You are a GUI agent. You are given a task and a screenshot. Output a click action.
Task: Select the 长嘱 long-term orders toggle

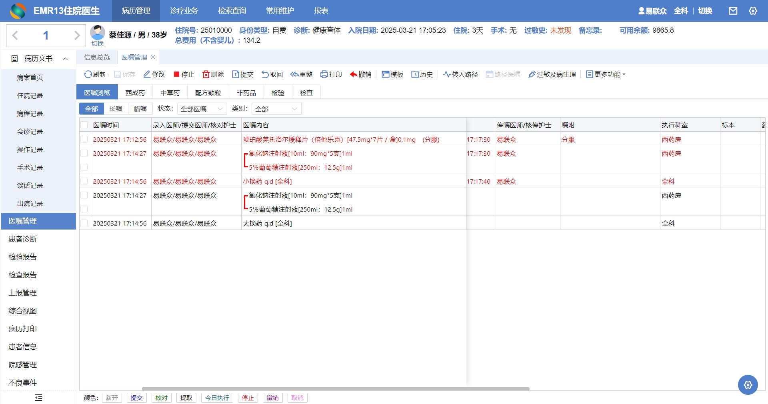(116, 109)
